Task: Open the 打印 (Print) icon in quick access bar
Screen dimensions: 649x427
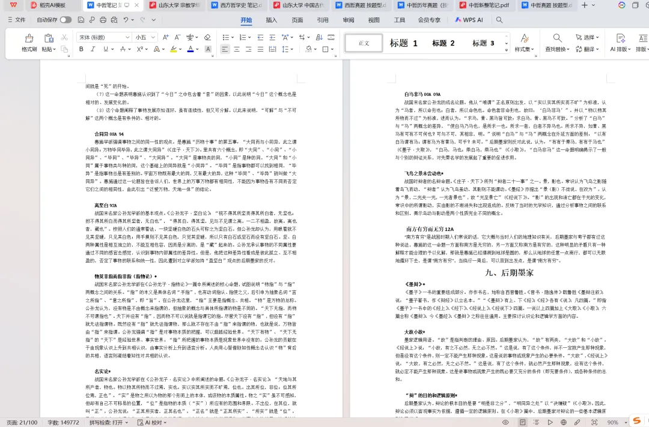Action: (x=103, y=20)
